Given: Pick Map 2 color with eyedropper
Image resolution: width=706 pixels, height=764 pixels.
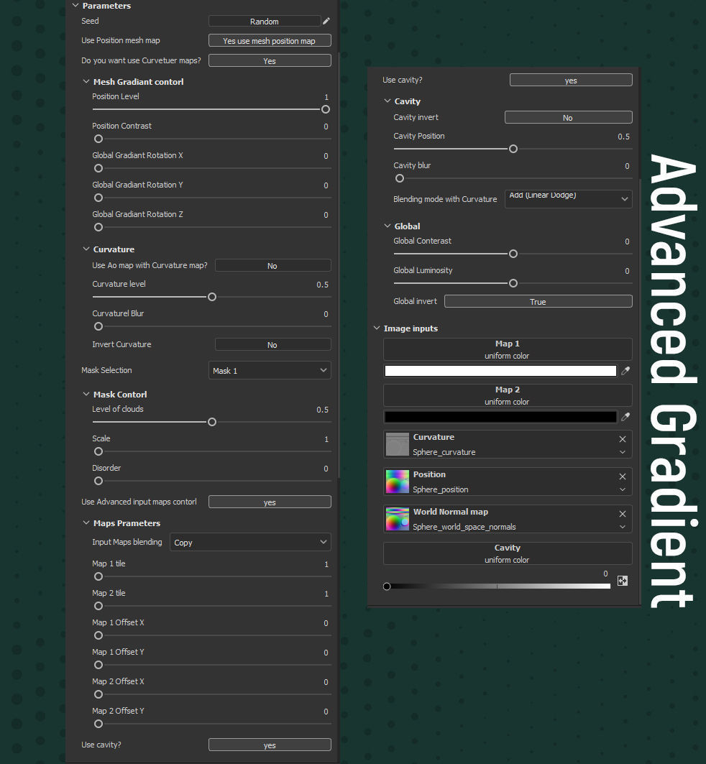Looking at the screenshot, I should tap(625, 417).
